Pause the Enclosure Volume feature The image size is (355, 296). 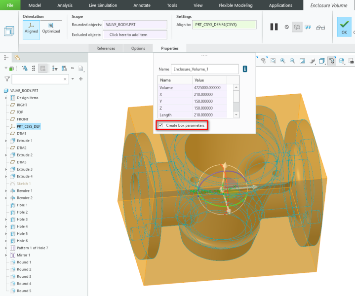click(274, 27)
